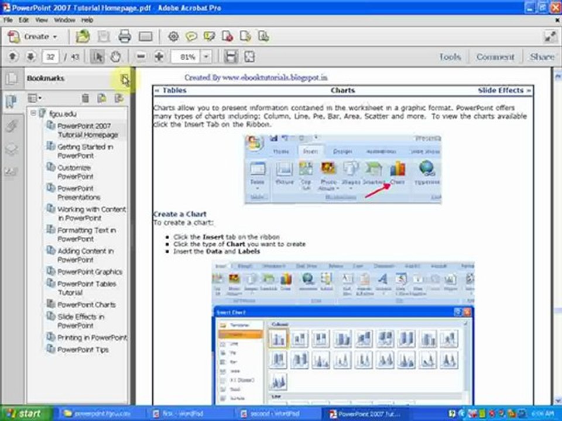Collapse the Bookmarks panel button
562x421 pixels.
pyautogui.click(x=124, y=78)
